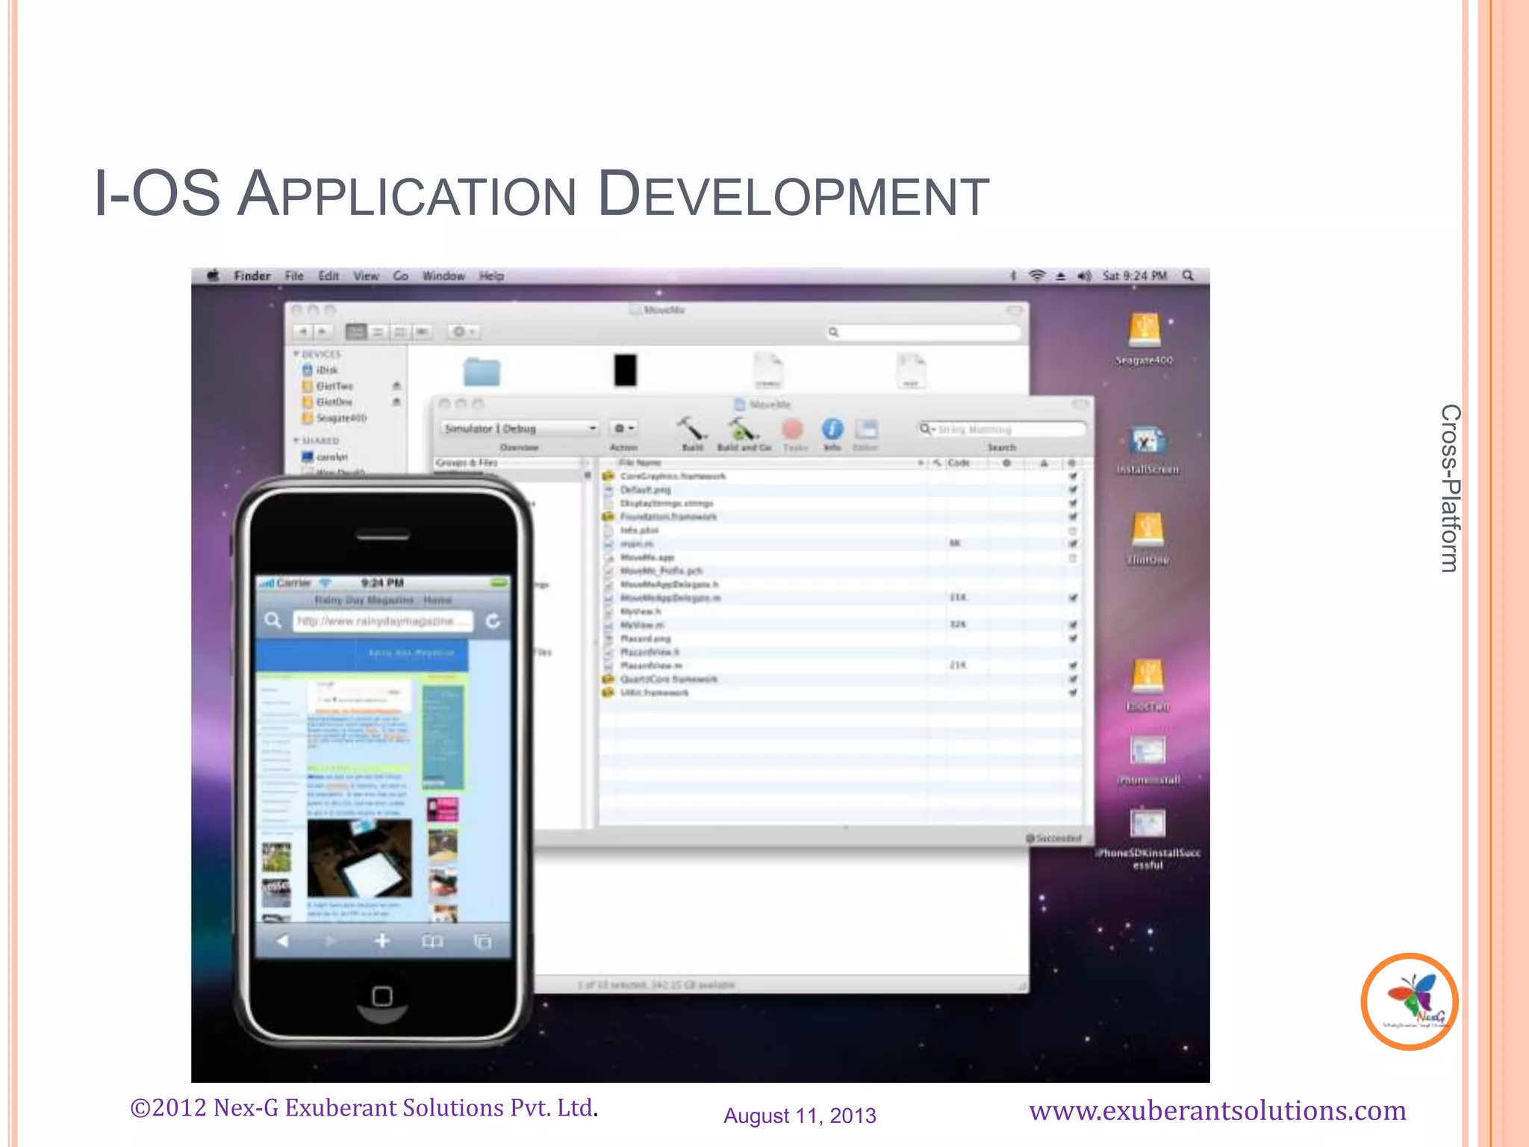Collapse the DEVICES section in Finder sidebar
The image size is (1529, 1147).
pyautogui.click(x=296, y=354)
